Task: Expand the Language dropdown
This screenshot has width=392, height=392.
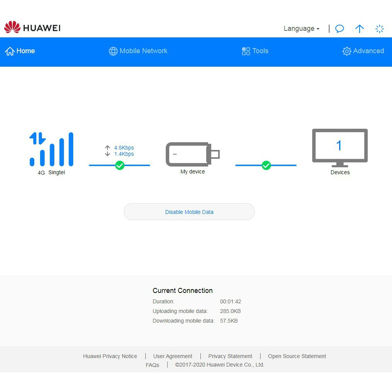Action: coord(301,29)
